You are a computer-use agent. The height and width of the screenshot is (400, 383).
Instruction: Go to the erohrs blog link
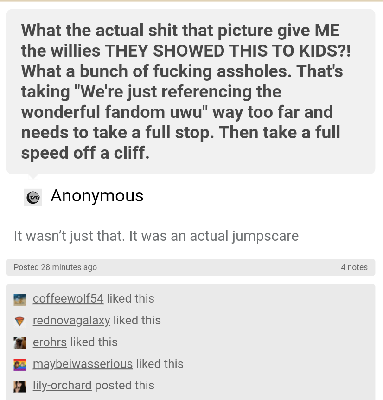coord(50,342)
